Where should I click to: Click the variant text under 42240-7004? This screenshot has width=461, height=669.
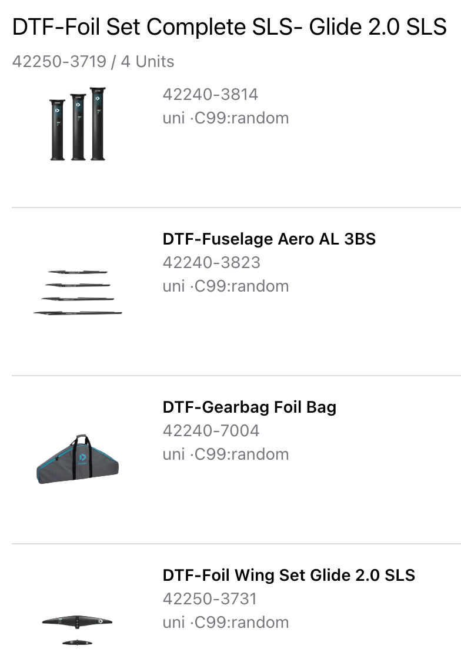226,454
